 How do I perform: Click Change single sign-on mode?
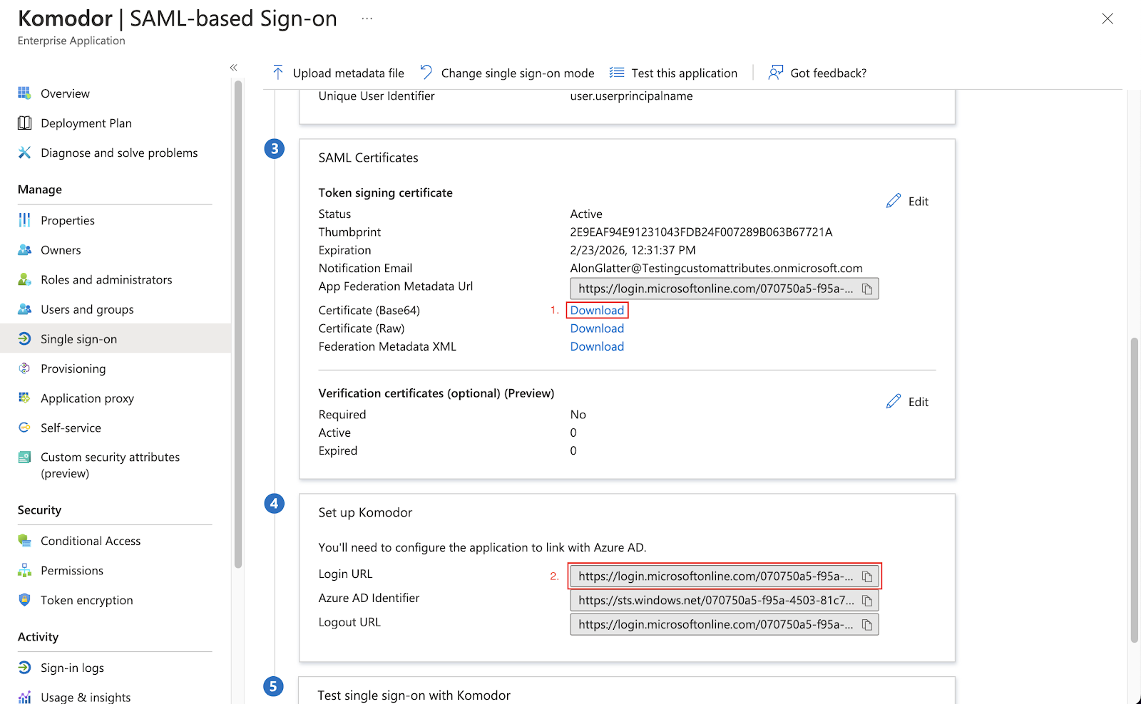tap(507, 73)
